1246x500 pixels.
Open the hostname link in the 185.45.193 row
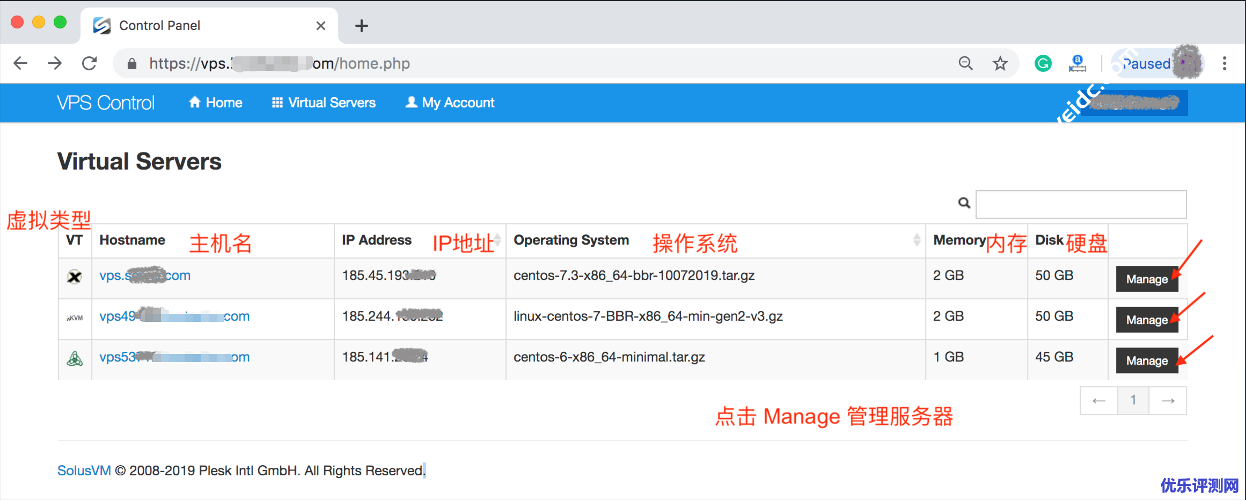tap(145, 276)
